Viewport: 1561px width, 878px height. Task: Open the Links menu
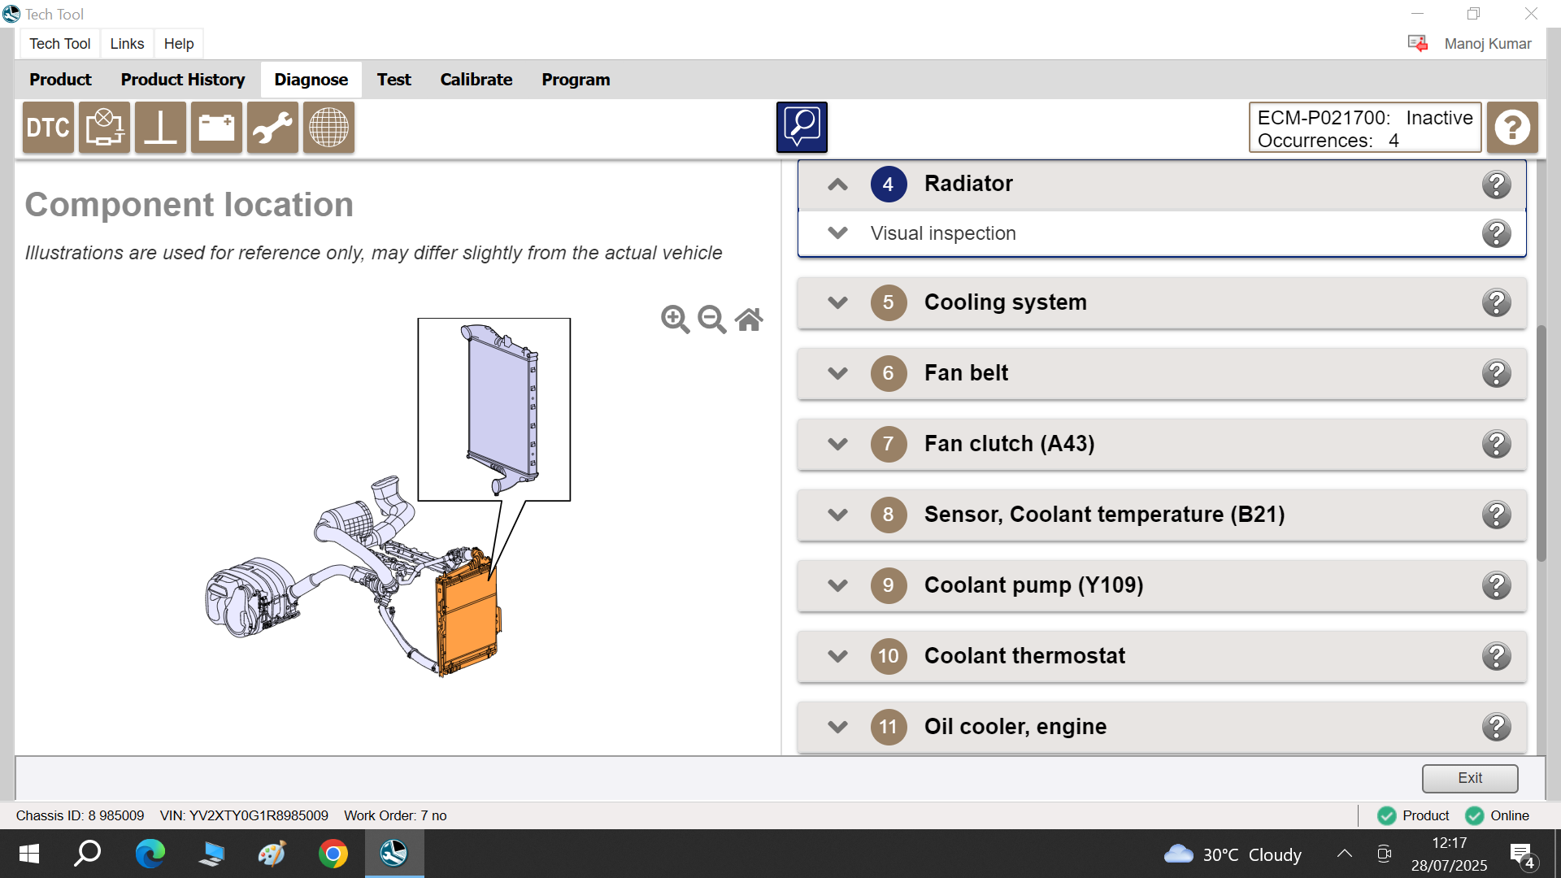click(x=127, y=44)
